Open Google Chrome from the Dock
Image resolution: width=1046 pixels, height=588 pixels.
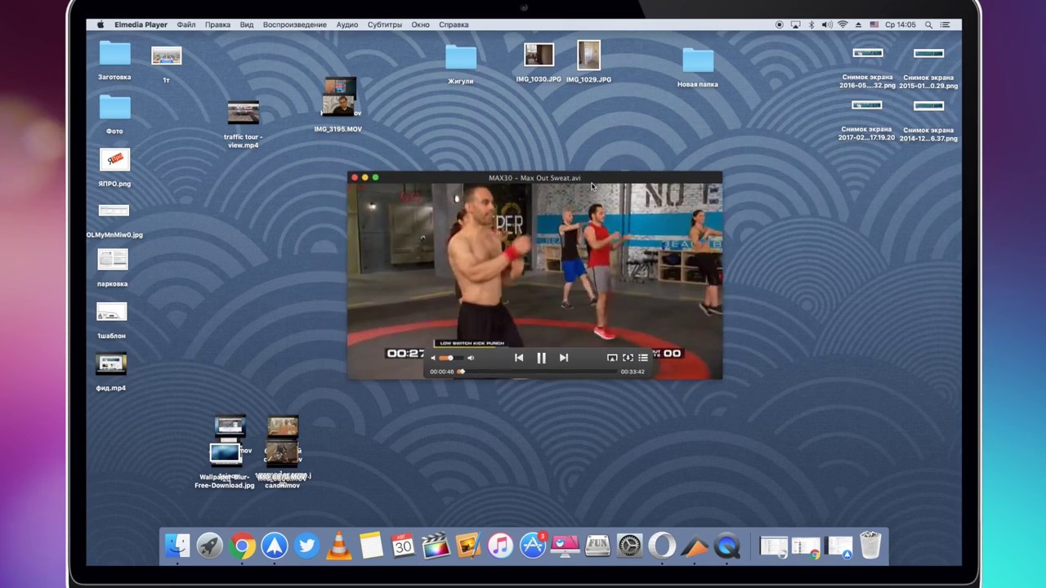tap(242, 546)
